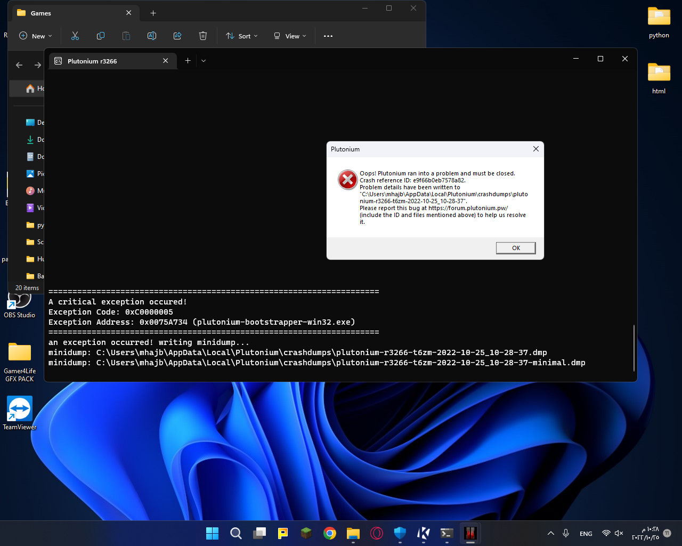This screenshot has height=546, width=682.
Task: Click the muted volume tray icon
Action: pos(619,533)
